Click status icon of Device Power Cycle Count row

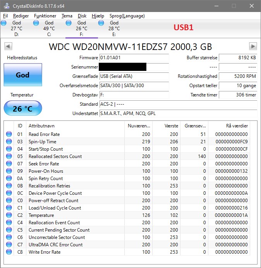coord(9,193)
